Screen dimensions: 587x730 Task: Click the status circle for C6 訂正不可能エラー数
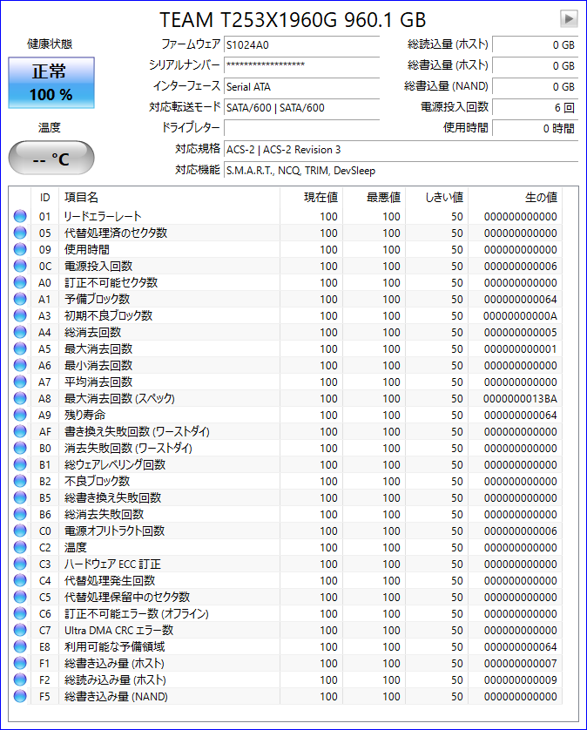(20, 613)
